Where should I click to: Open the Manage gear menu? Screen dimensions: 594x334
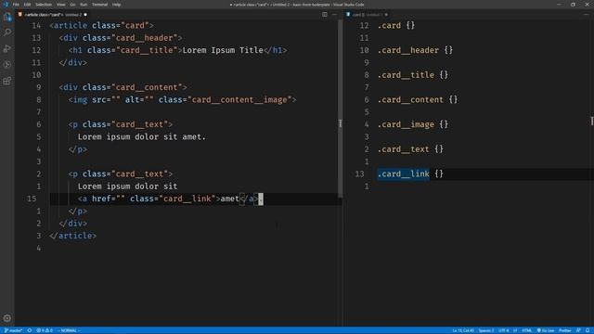7,318
